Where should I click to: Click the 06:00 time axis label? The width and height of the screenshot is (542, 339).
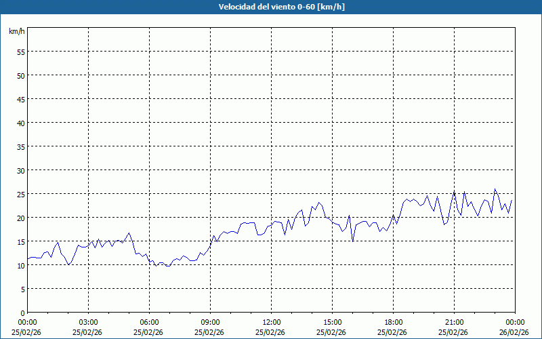(149, 322)
